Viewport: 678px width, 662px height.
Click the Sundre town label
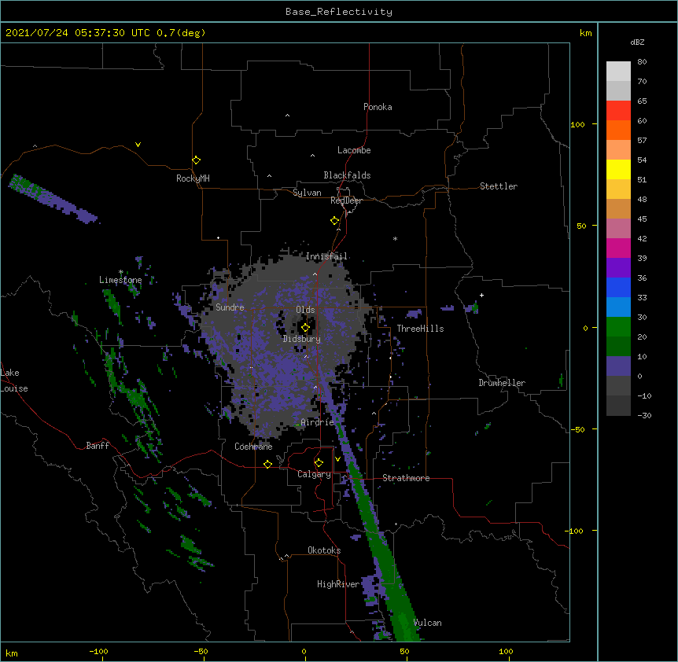click(x=230, y=307)
